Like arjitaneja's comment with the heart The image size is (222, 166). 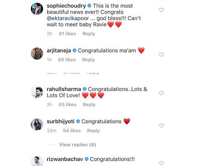pos(161,55)
